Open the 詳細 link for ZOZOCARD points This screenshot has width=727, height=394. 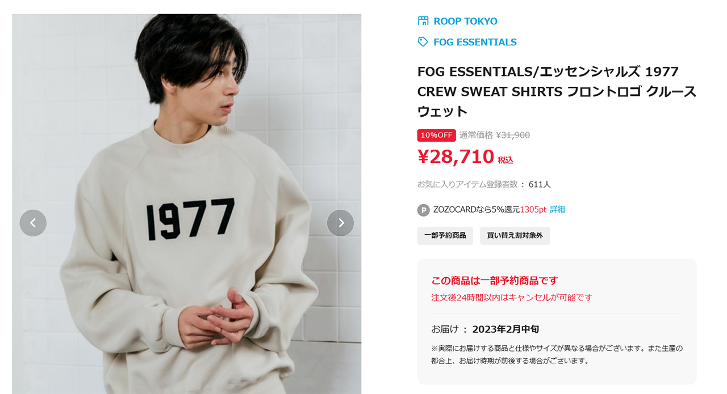[x=558, y=209]
